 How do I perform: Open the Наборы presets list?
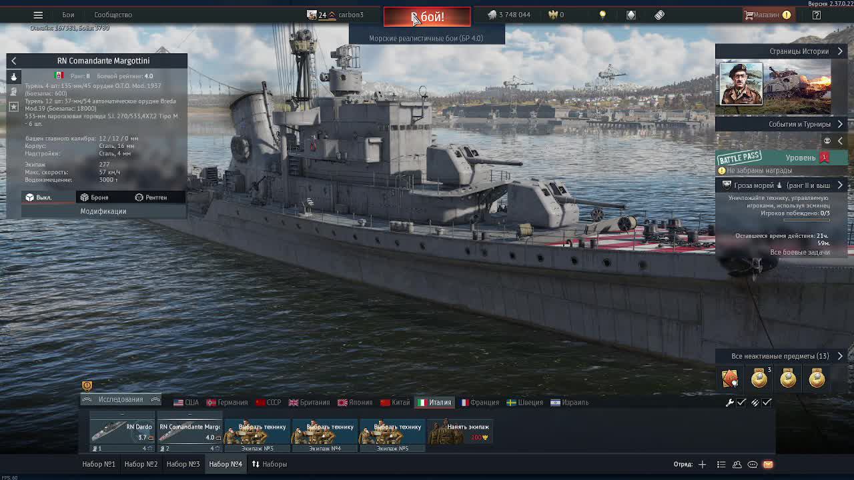coord(269,464)
